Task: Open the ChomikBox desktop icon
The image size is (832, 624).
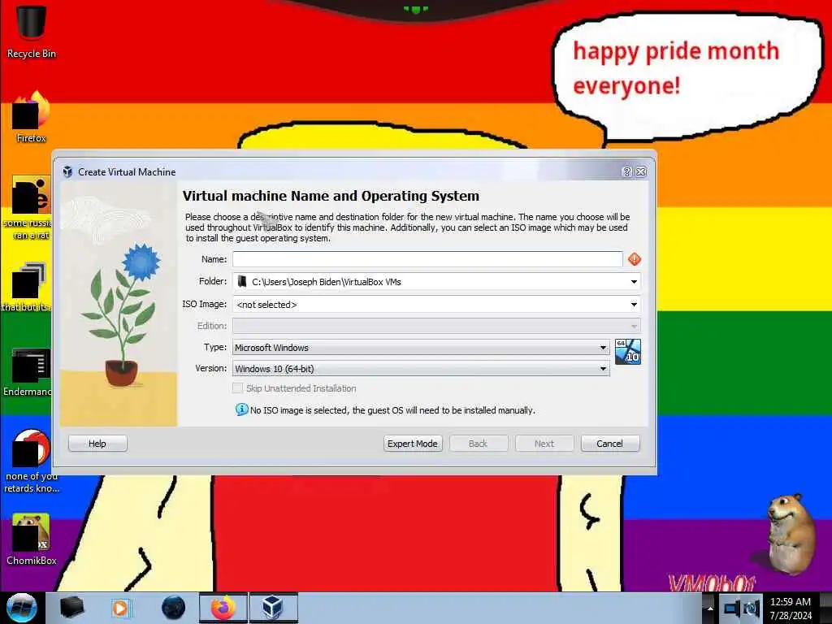Action: tap(31, 539)
